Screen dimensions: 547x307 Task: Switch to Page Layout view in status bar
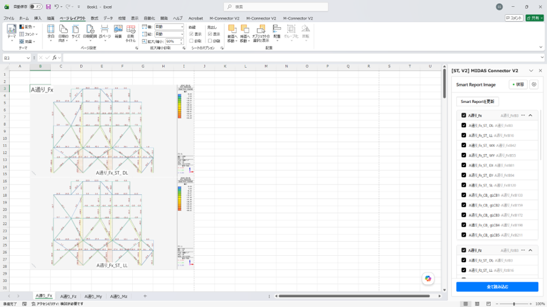point(477,304)
